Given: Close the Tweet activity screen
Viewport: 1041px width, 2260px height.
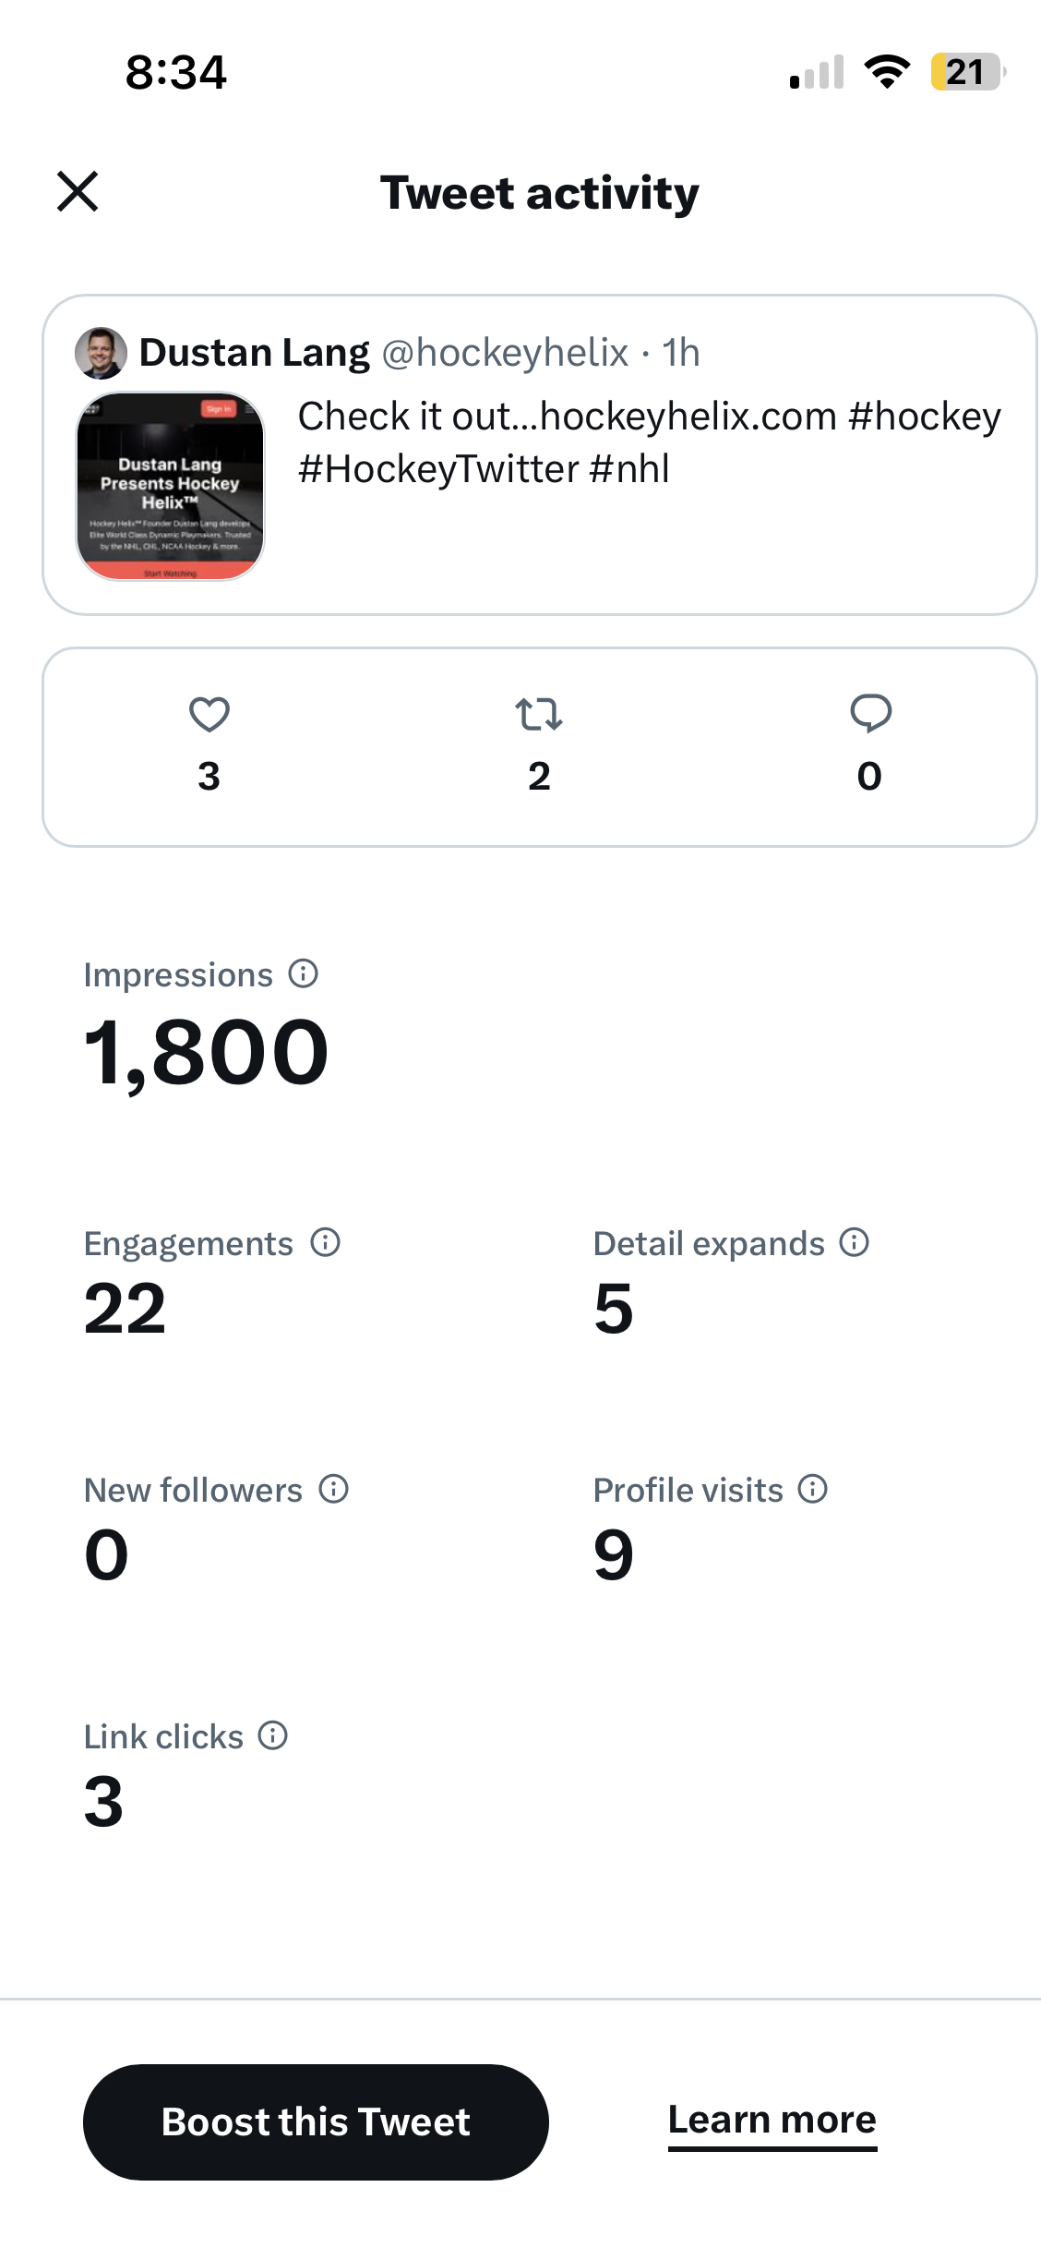Looking at the screenshot, I should [x=78, y=191].
